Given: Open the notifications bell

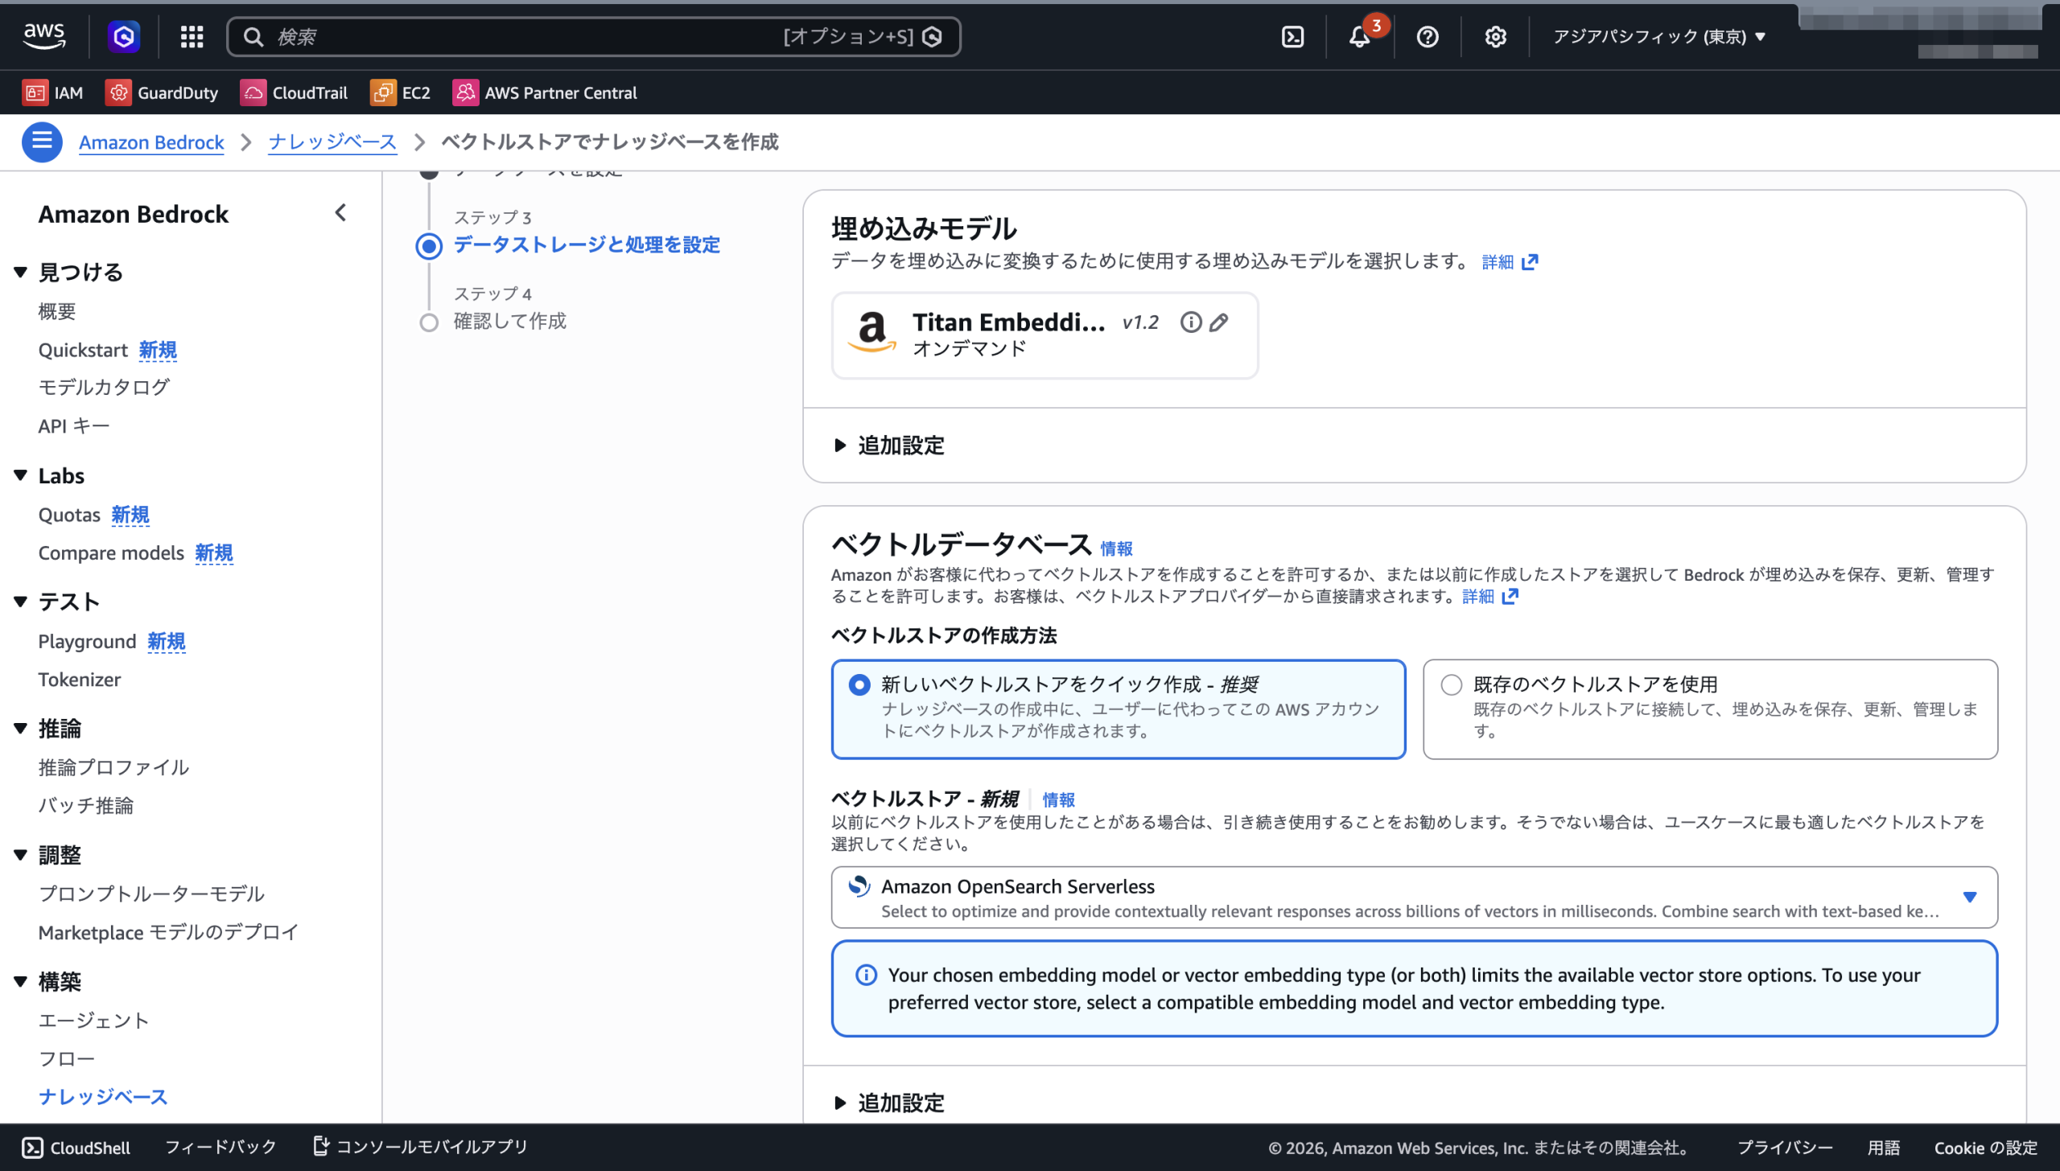Looking at the screenshot, I should (1359, 37).
